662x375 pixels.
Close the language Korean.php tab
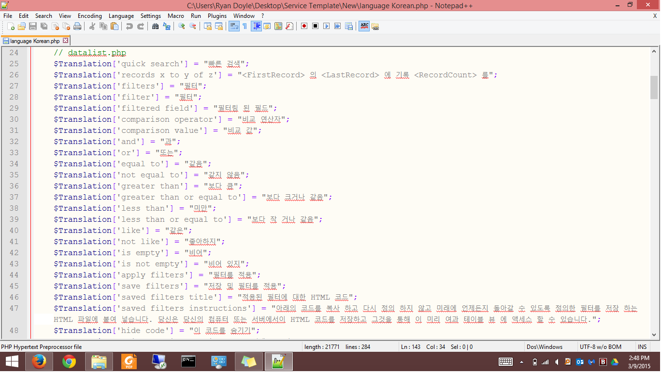coord(66,41)
